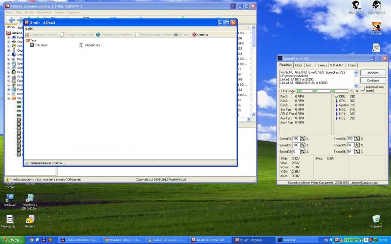This screenshot has width=391, height=244.
Task: Click the Отправить в FinalWire globe item
Action: [x=114, y=35]
